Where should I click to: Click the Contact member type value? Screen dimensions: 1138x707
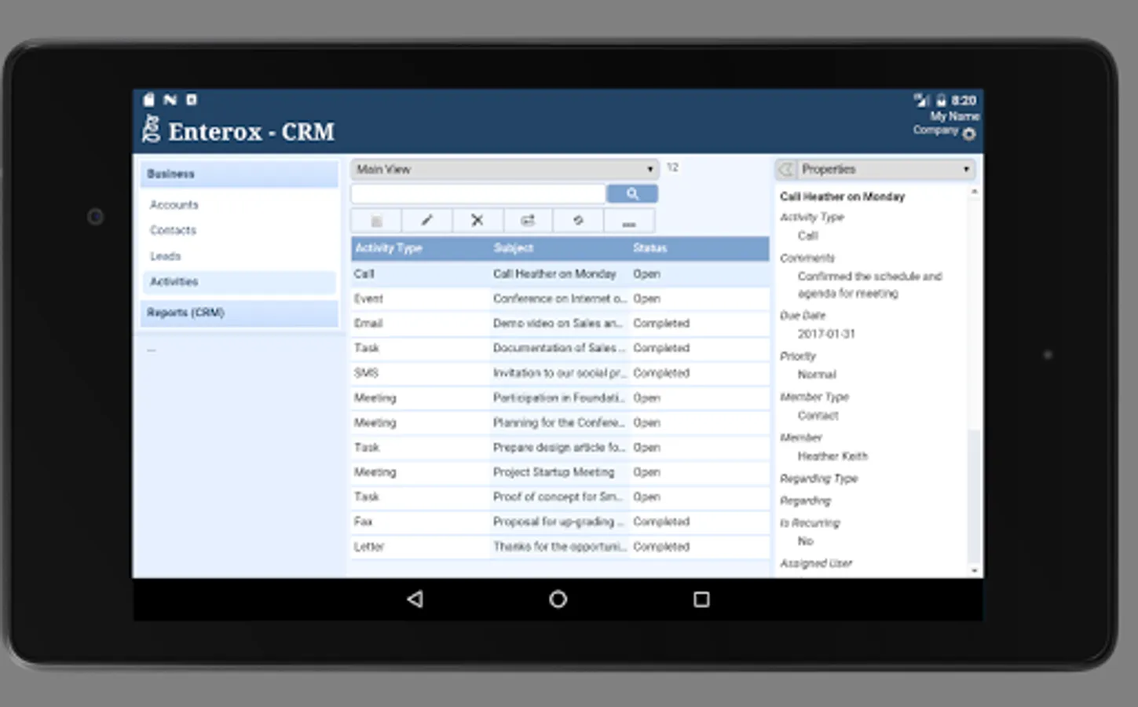[x=818, y=416]
